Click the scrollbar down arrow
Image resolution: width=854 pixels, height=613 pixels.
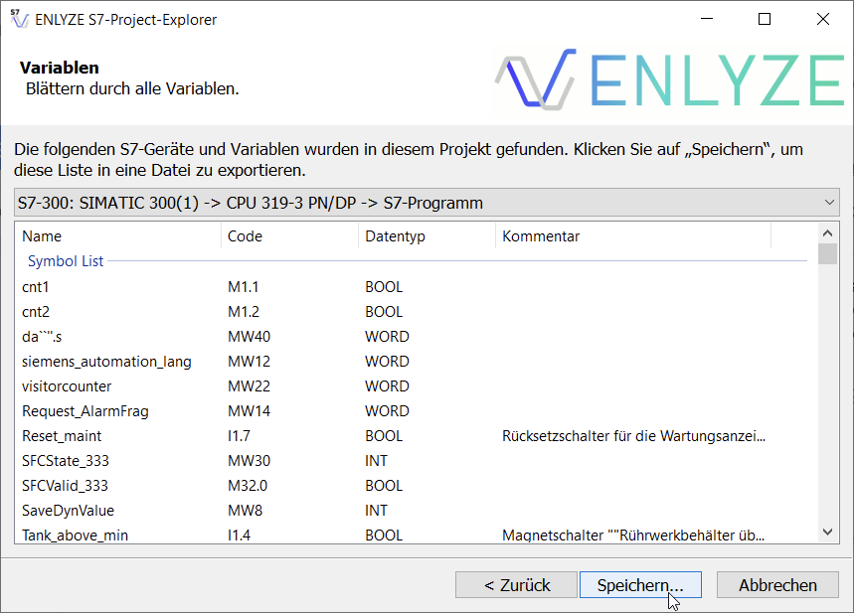pos(827,535)
